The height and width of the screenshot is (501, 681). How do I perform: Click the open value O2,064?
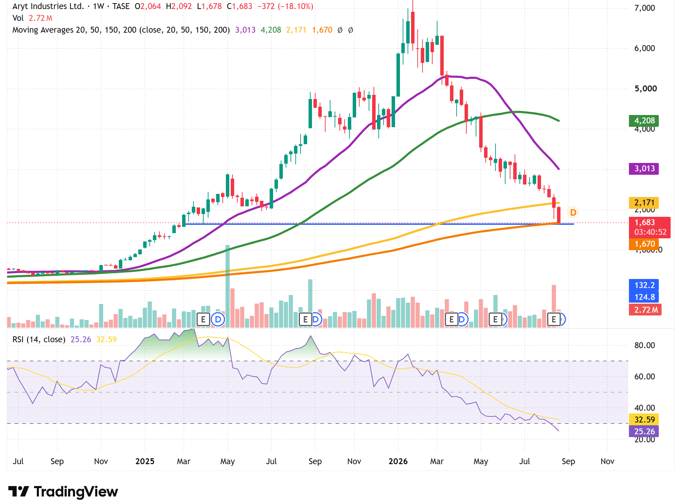148,6
